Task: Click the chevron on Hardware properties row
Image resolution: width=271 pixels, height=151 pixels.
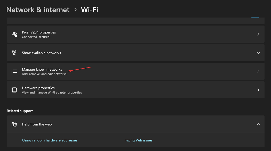Action: click(x=258, y=90)
